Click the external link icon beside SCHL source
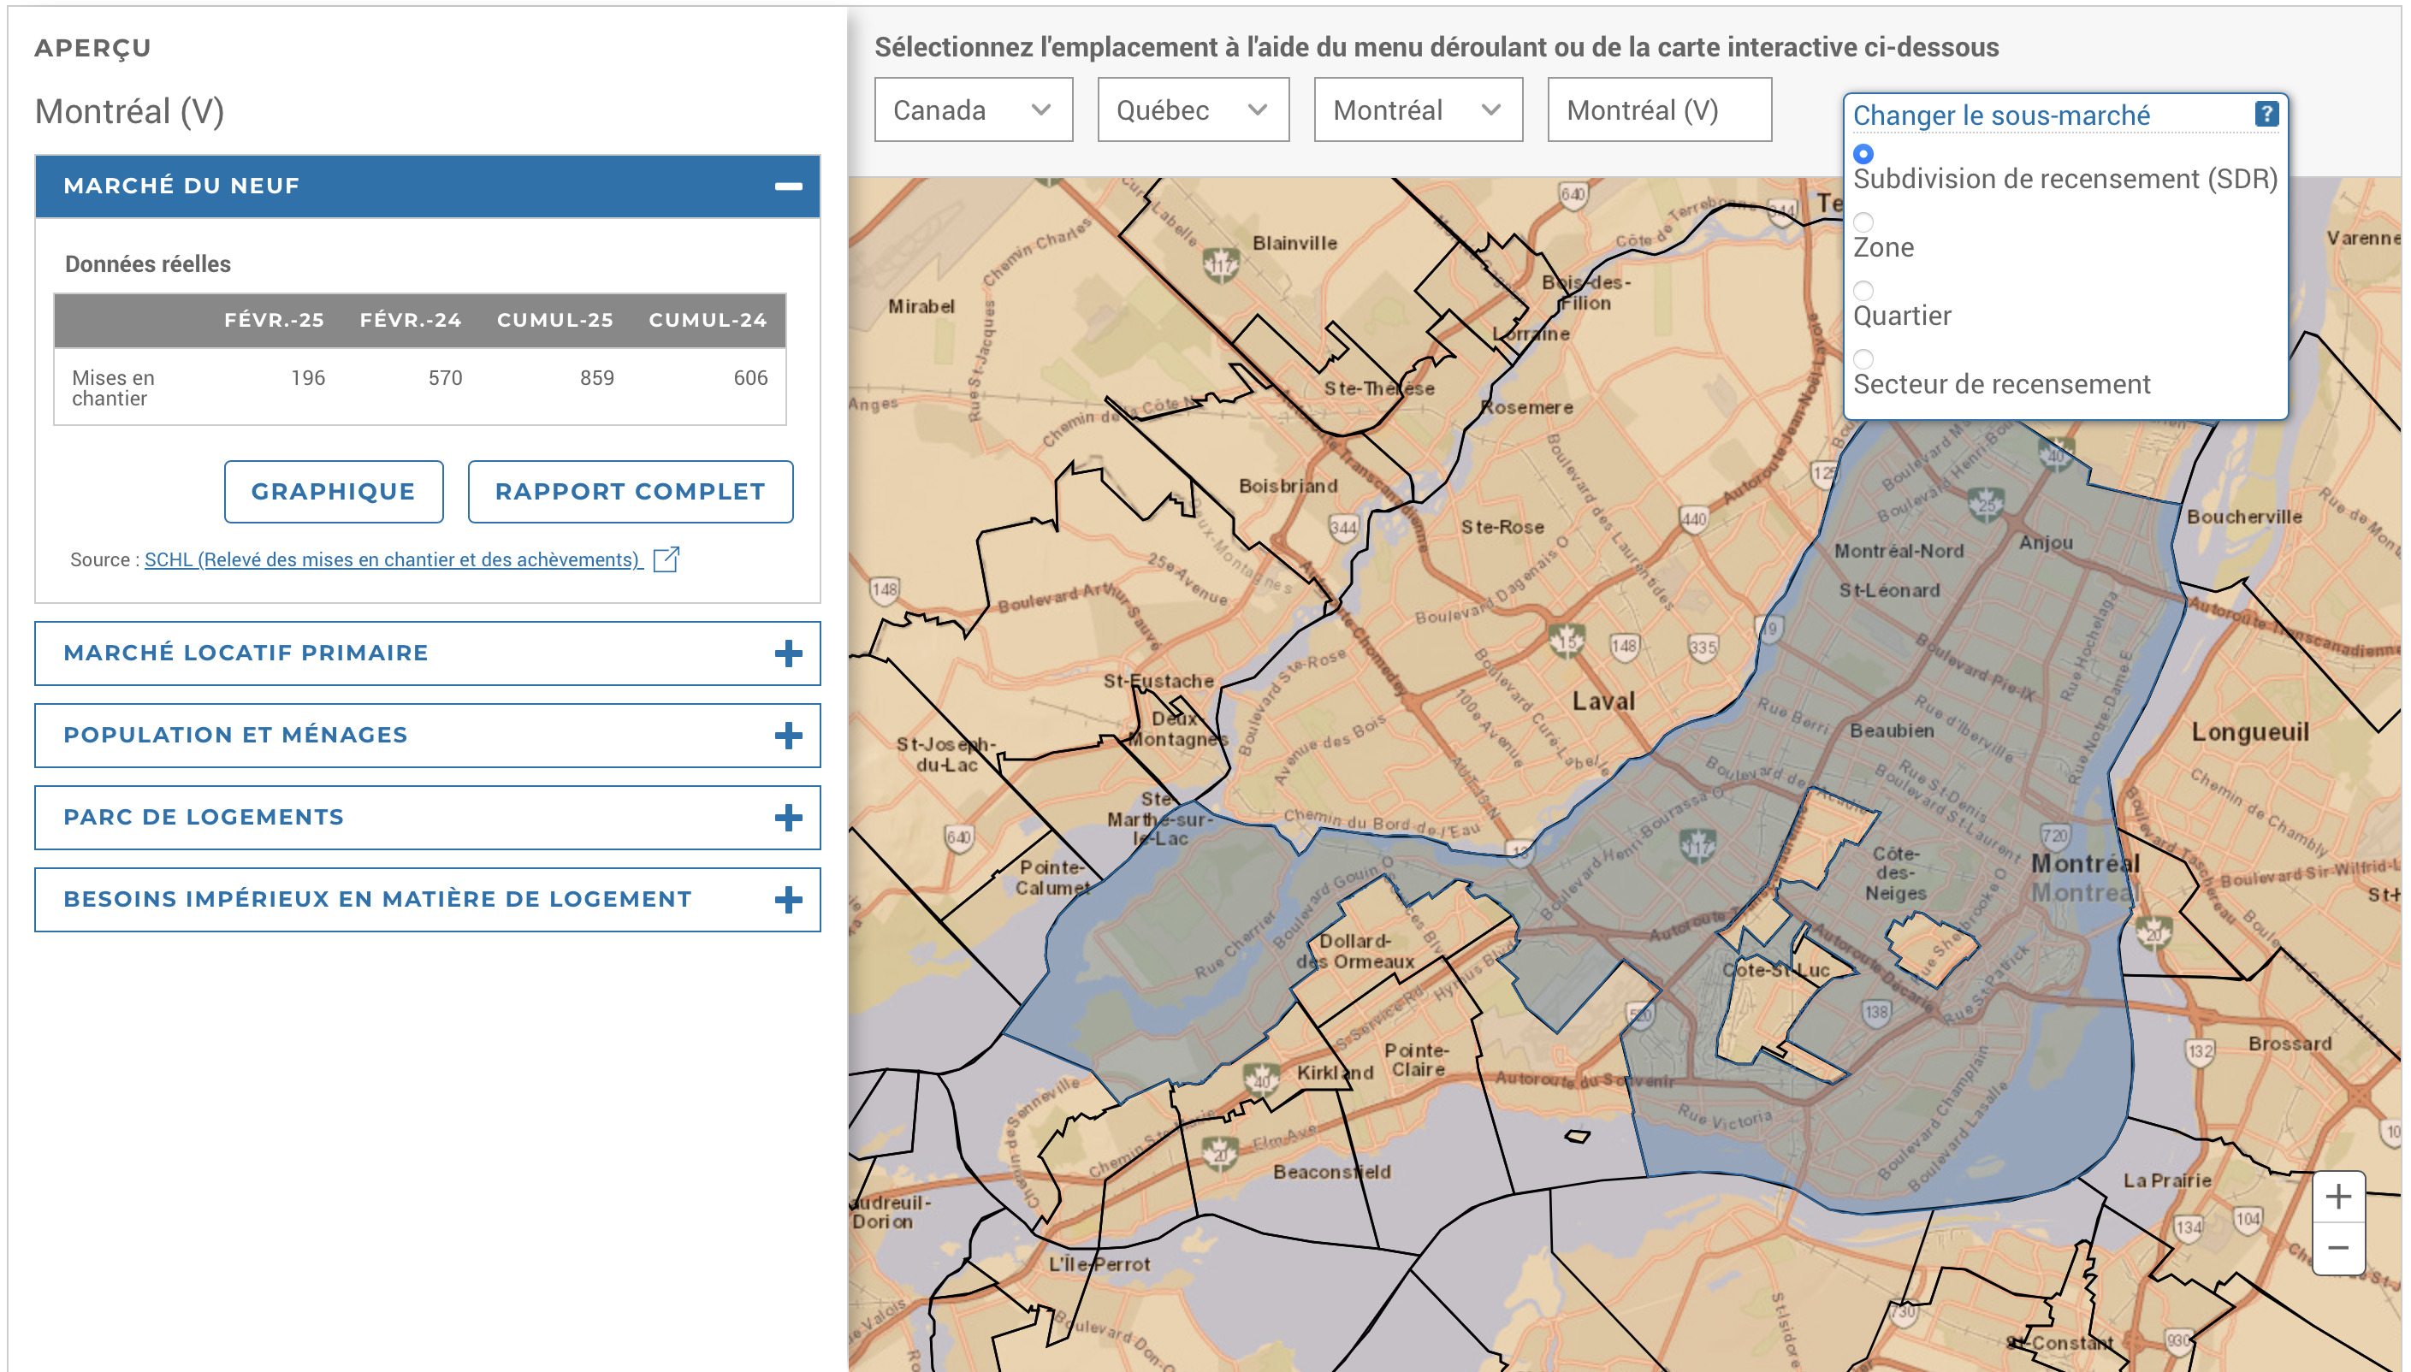The width and height of the screenshot is (2411, 1372). [x=666, y=559]
